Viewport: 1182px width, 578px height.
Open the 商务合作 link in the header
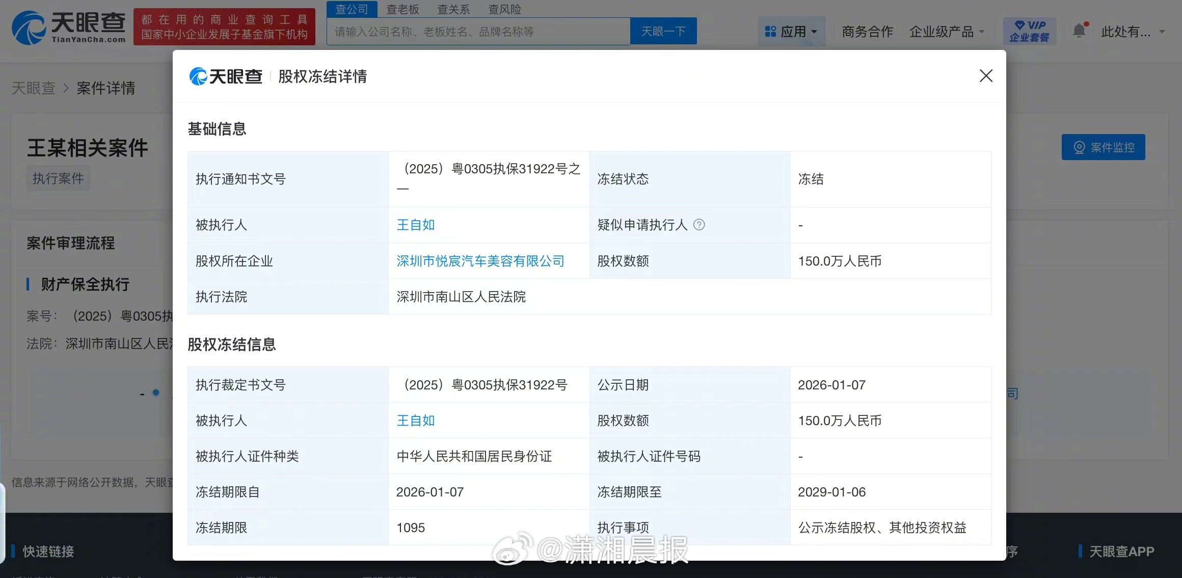point(867,32)
